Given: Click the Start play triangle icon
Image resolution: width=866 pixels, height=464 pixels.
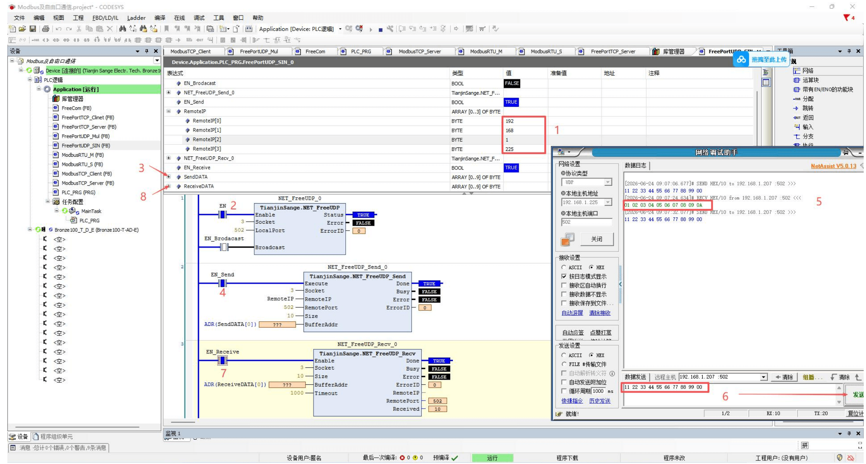Looking at the screenshot, I should point(371,29).
